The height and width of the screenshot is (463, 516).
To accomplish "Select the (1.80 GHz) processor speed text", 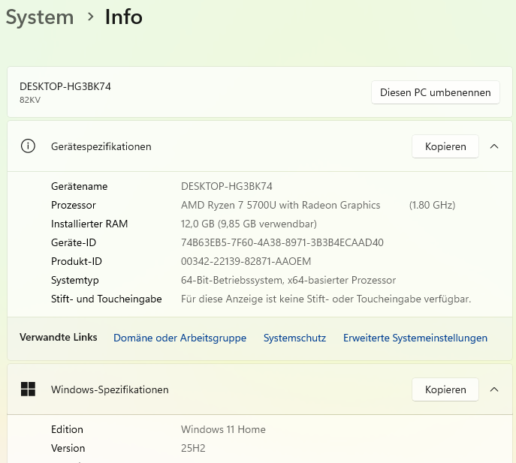I will tap(432, 205).
